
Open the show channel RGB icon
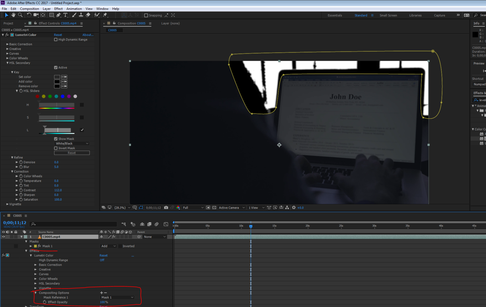click(178, 208)
